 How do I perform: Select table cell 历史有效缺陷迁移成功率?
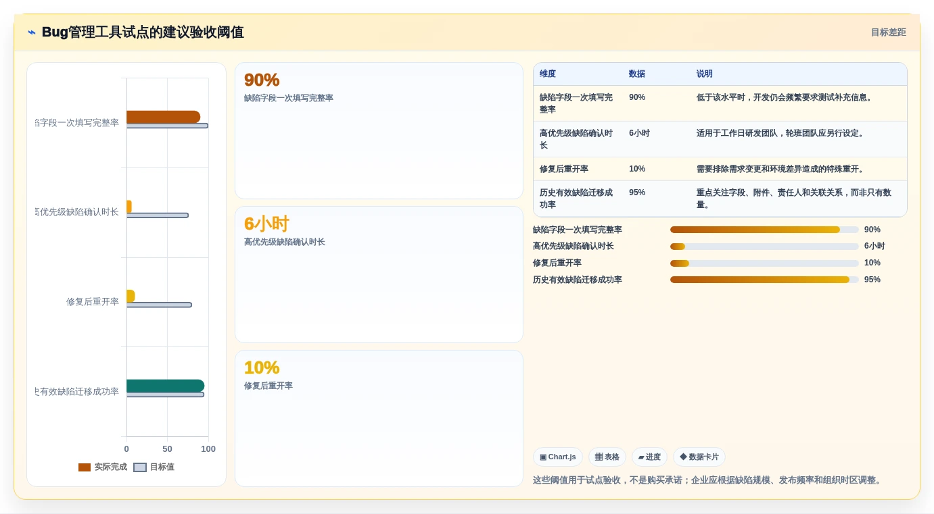point(578,199)
